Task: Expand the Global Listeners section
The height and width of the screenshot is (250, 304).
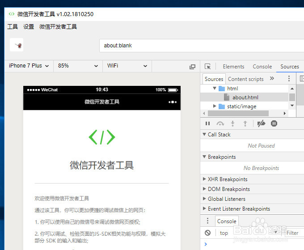Action: [204, 199]
